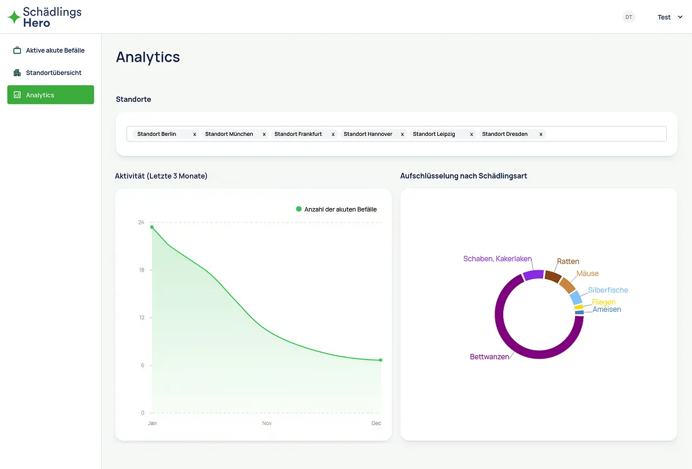Viewport: 692px width, 469px height.
Task: Click the Nov axis label
Action: coord(267,423)
